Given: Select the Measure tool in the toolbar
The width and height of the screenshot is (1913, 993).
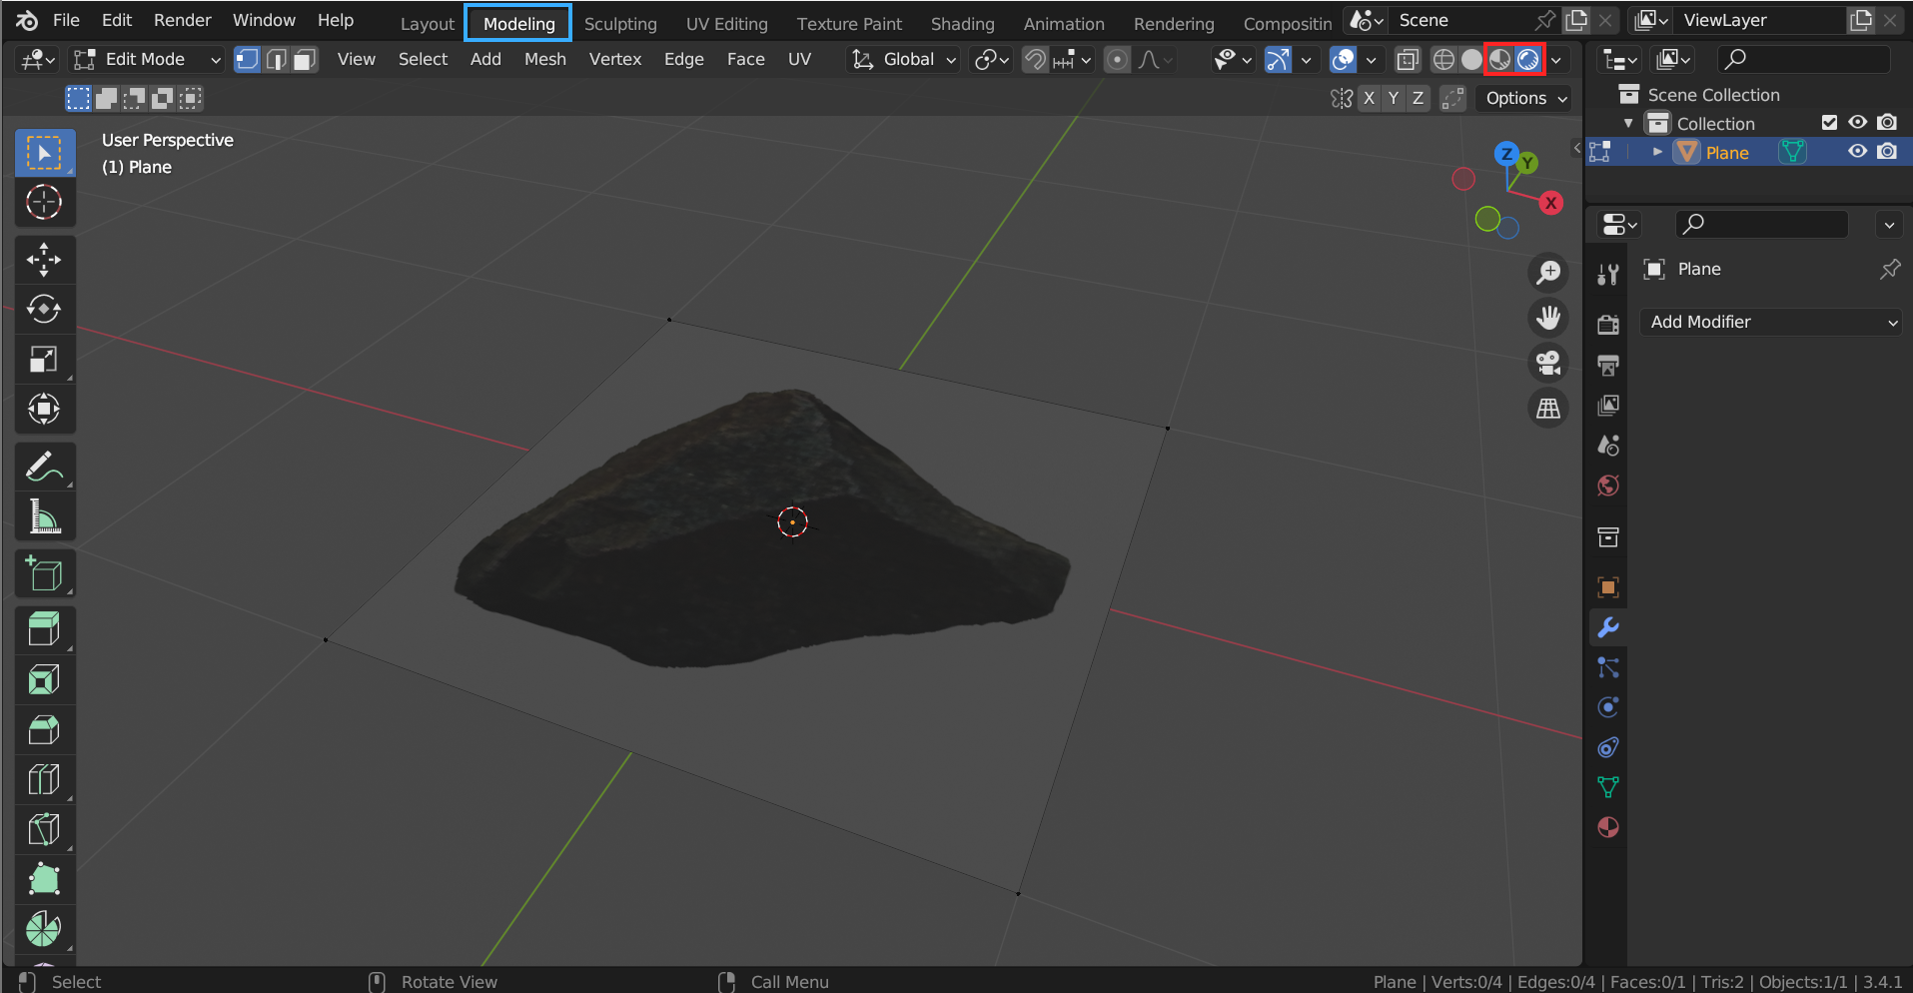Looking at the screenshot, I should [44, 515].
